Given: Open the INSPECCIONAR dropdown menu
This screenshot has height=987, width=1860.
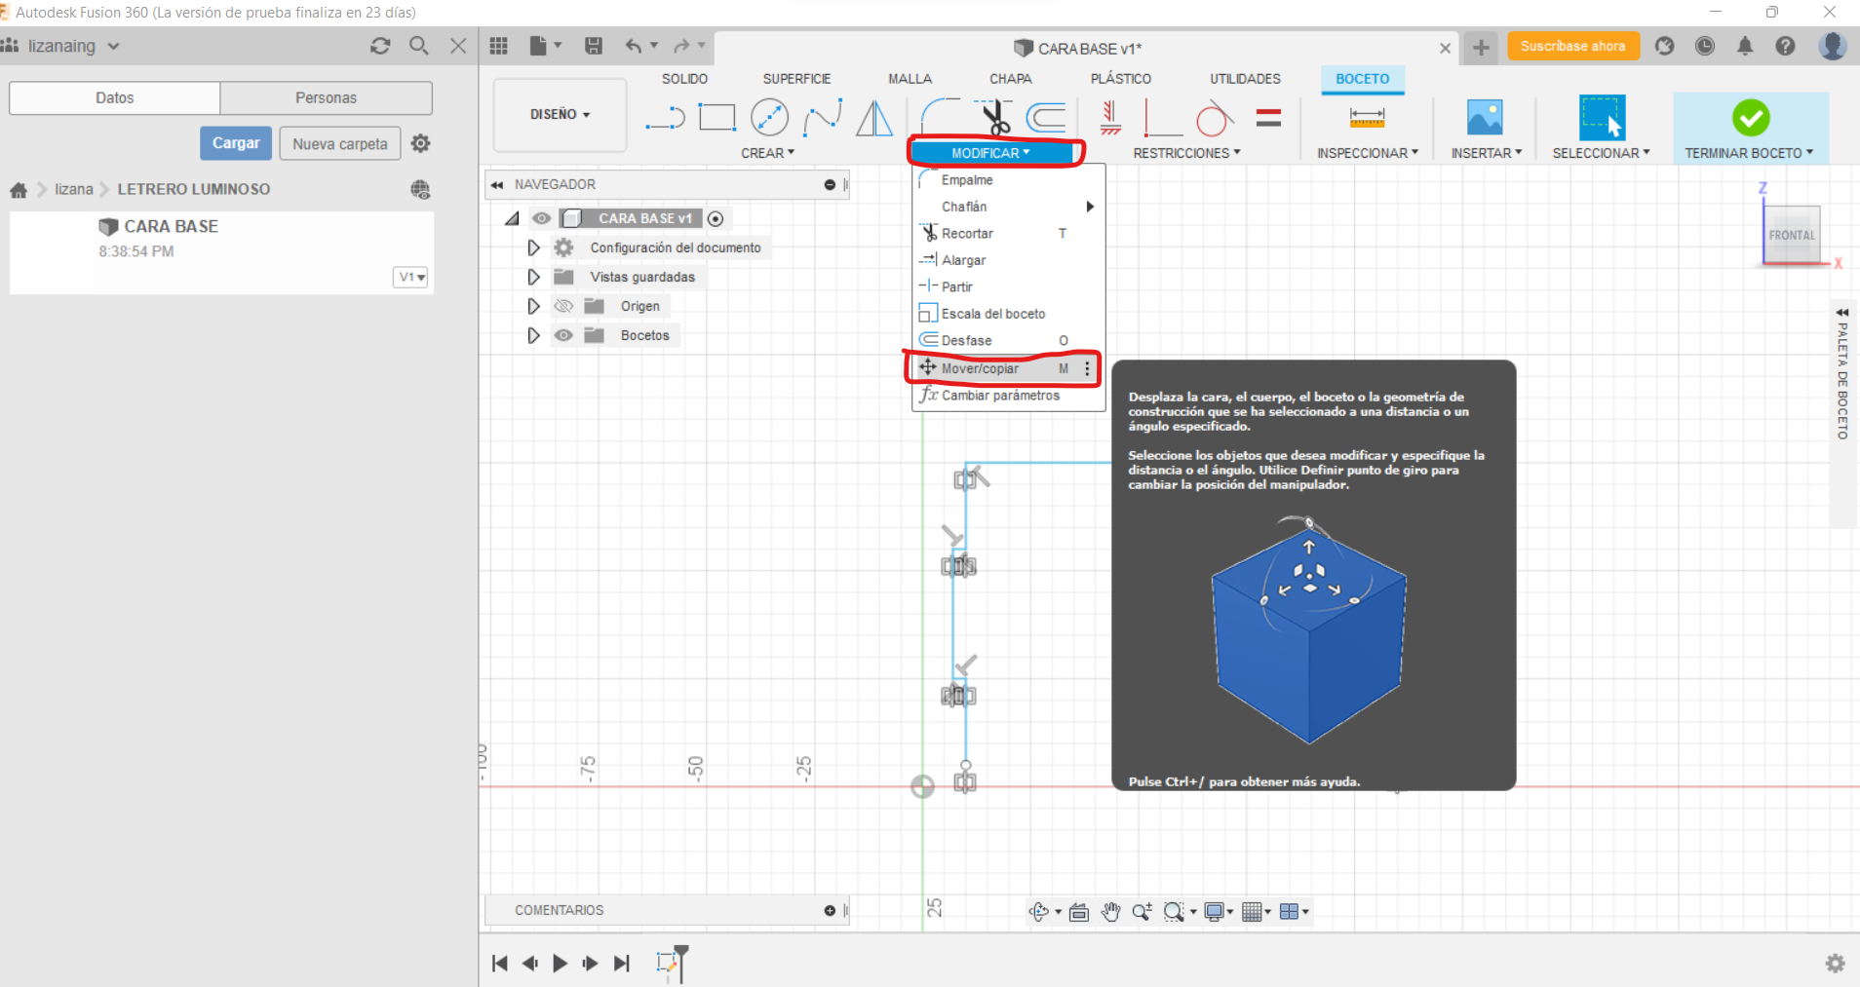Looking at the screenshot, I should pyautogui.click(x=1367, y=153).
